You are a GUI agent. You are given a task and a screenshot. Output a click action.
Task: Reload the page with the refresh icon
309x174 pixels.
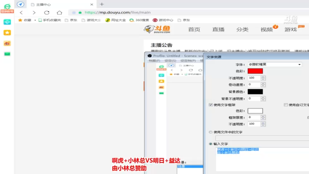pyautogui.click(x=47, y=13)
